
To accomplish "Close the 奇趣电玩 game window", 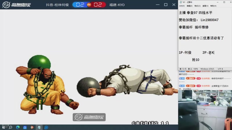I will [174, 5].
